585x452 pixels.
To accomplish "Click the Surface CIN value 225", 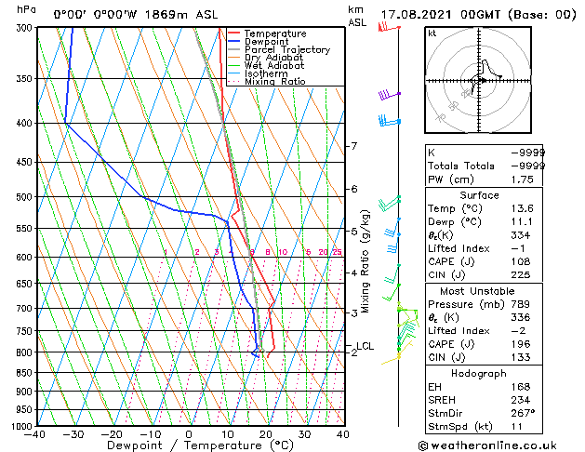I will [x=521, y=275].
